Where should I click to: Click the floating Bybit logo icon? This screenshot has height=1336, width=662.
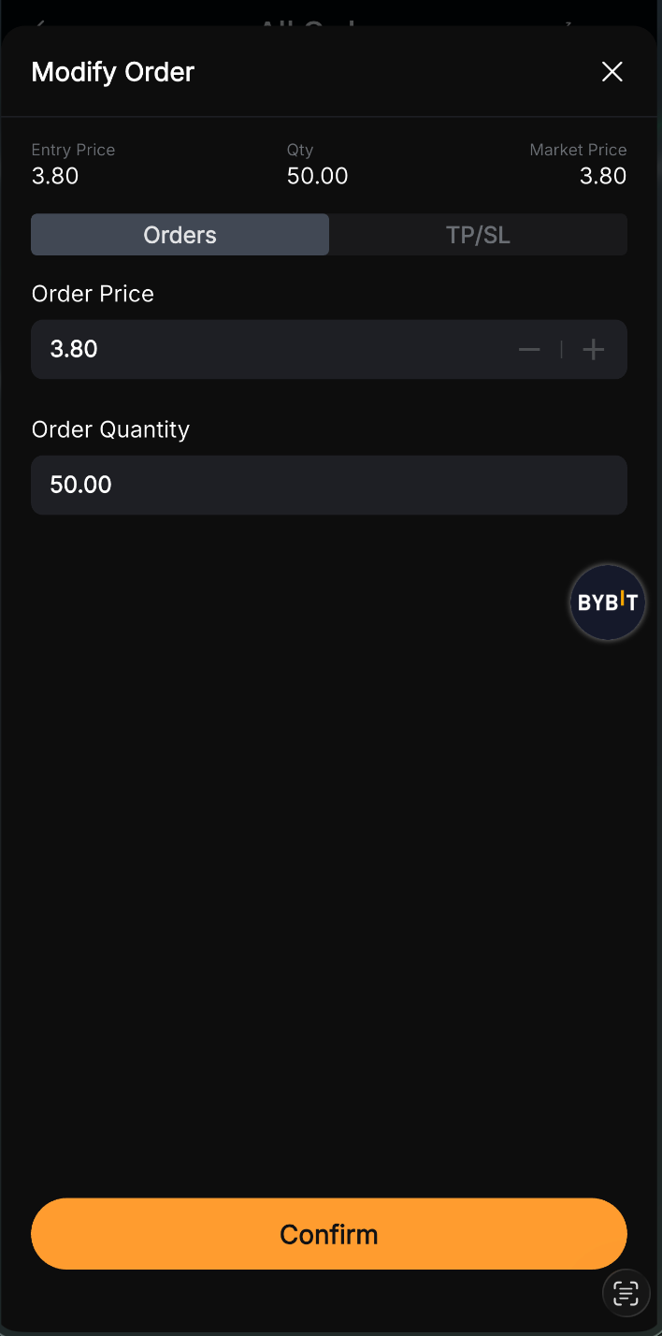(x=607, y=602)
